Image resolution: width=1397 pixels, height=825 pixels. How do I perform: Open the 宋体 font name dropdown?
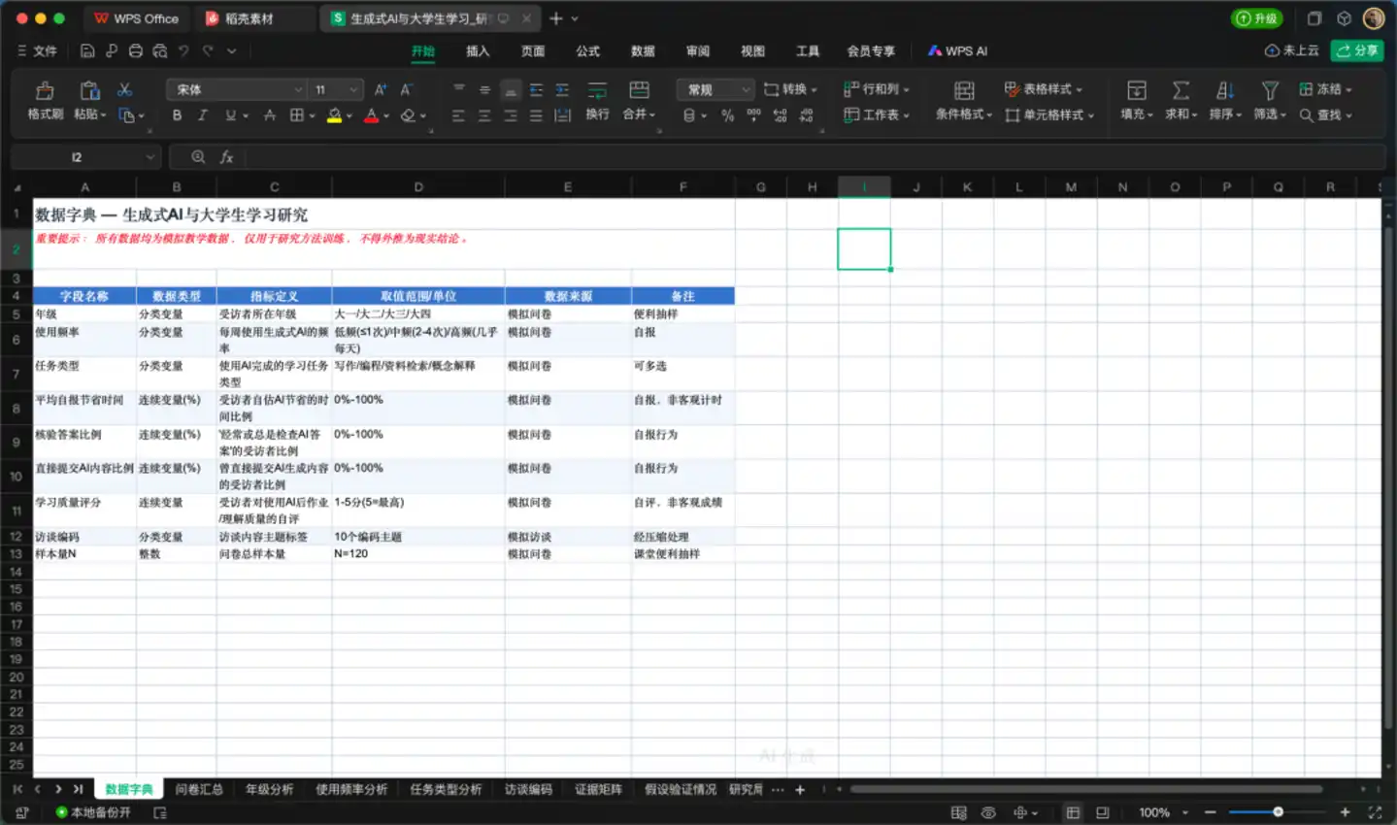[237, 89]
